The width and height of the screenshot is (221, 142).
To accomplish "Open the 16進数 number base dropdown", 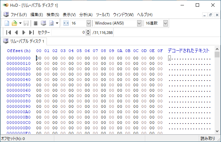I will [x=165, y=23].
